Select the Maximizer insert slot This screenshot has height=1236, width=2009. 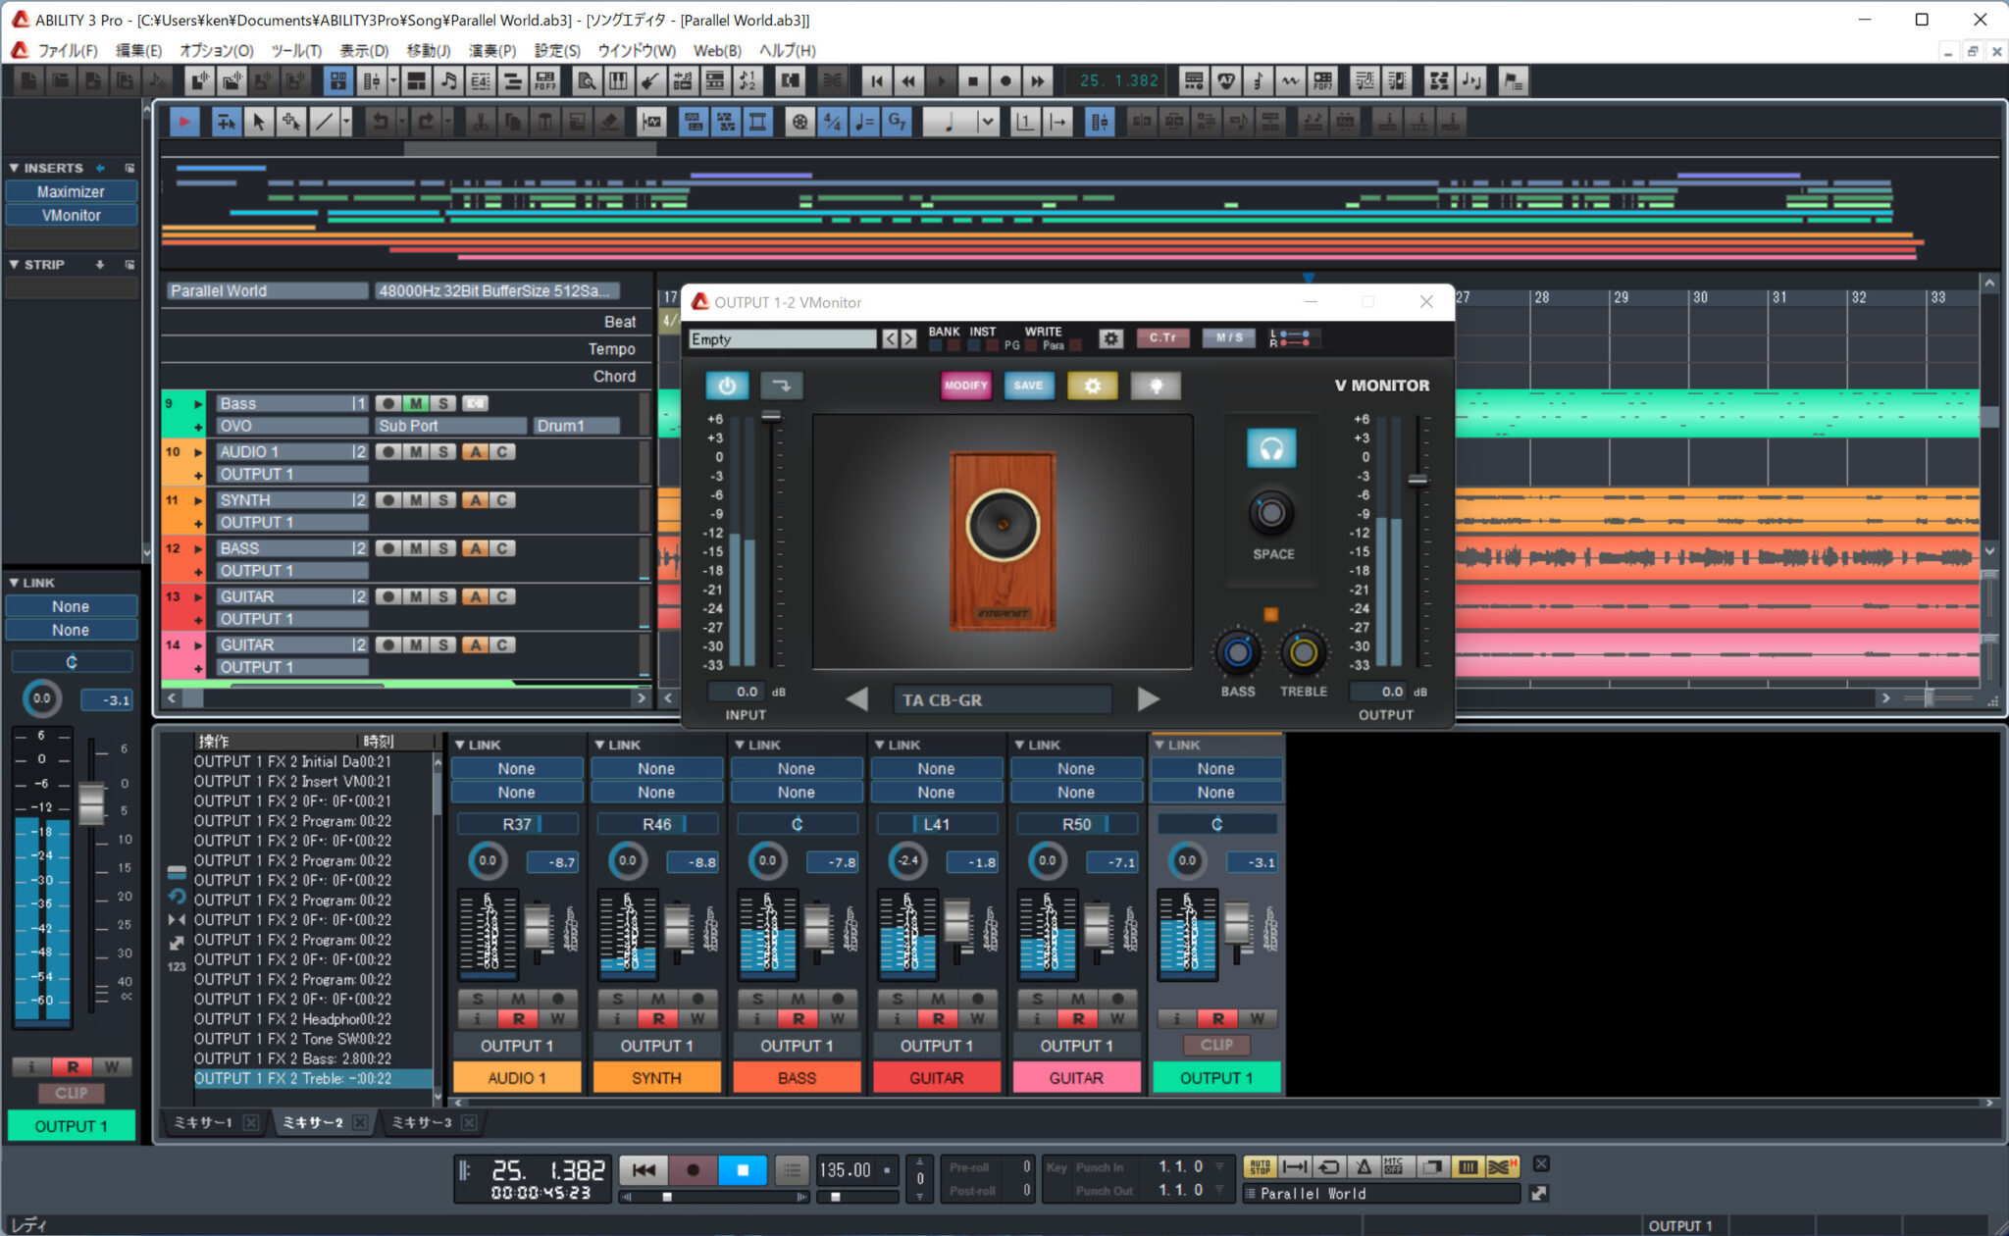click(71, 191)
